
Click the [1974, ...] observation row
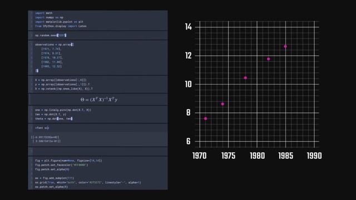coord(51,53)
